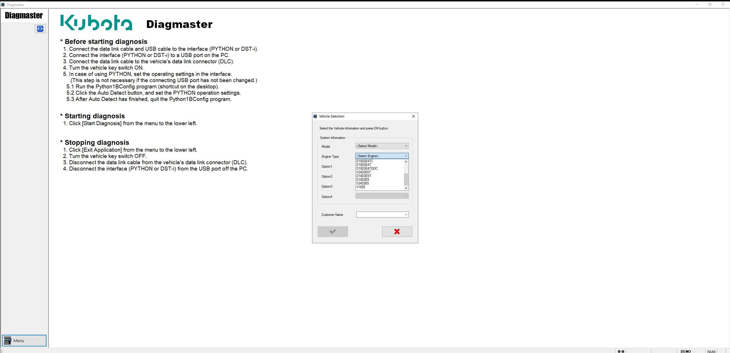Viewport: 730px width, 353px height.
Task: Select engine V2403E5 from list
Action: [380, 183]
